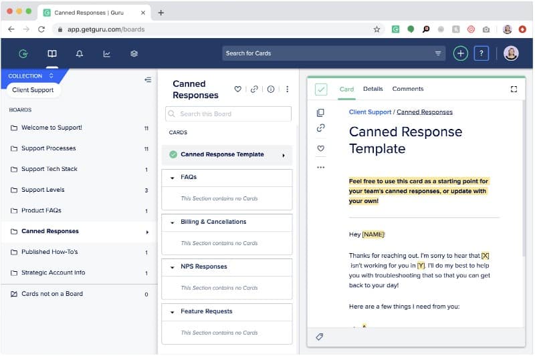
Task: Open a new browser tab
Action: (160, 13)
